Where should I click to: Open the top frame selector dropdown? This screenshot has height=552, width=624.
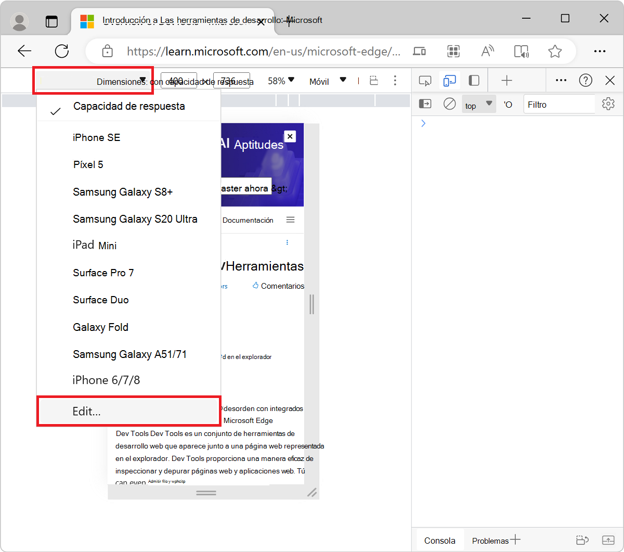[x=478, y=104]
